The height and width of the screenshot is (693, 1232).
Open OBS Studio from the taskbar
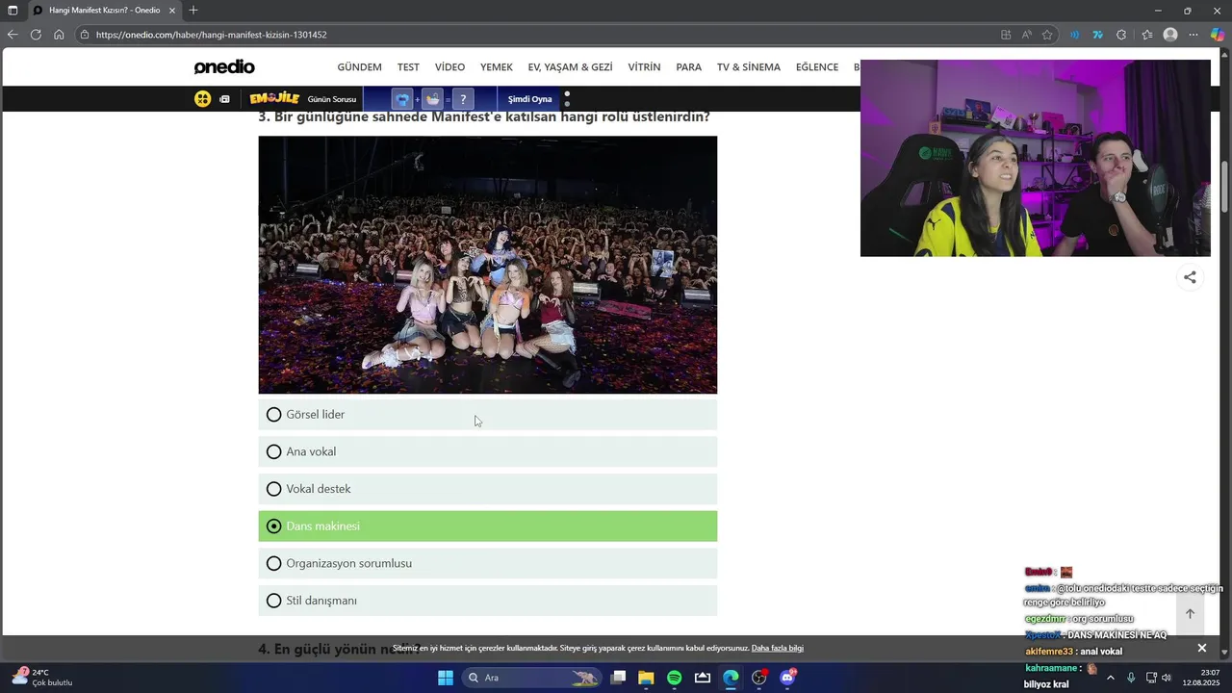(x=759, y=678)
